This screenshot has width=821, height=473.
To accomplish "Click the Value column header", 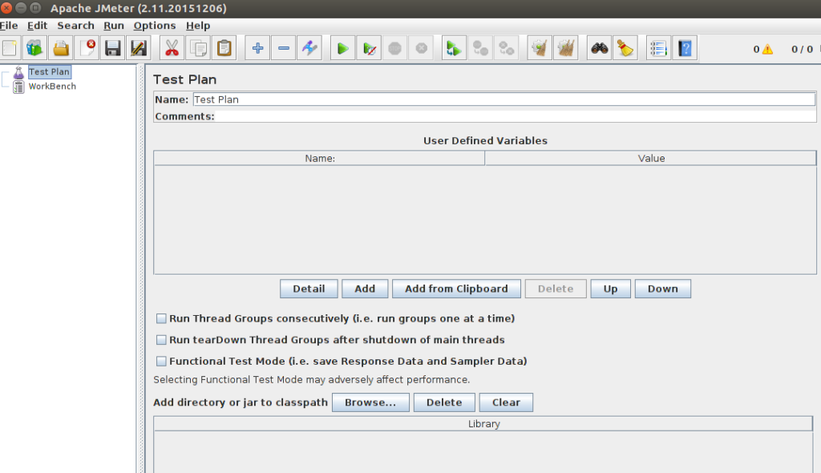I will (651, 158).
